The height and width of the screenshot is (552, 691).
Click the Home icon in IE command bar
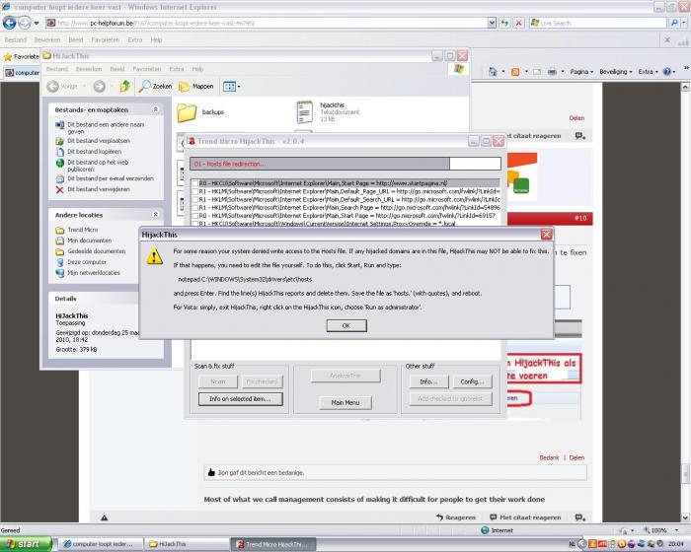click(493, 72)
